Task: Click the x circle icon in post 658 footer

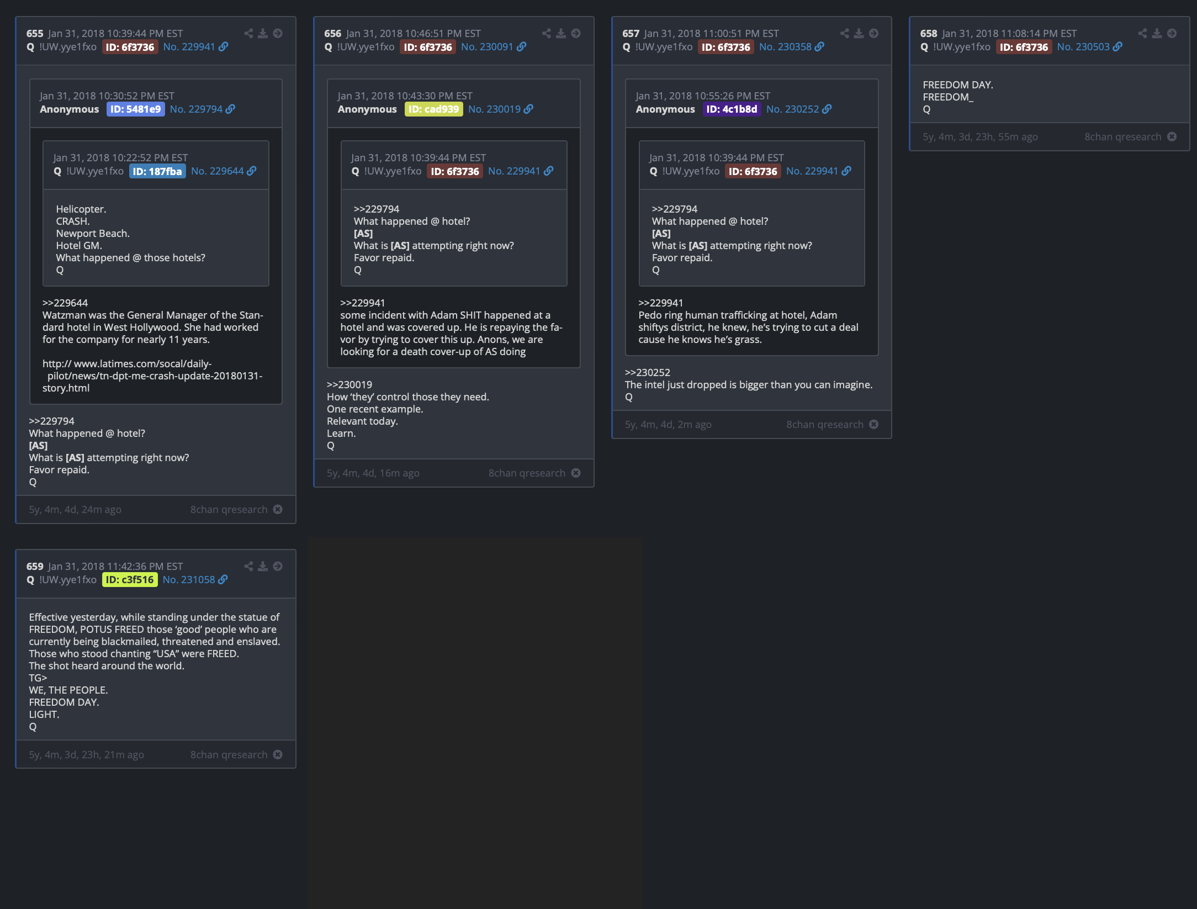Action: point(1172,136)
